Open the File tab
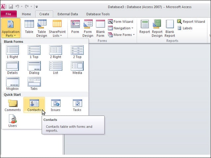This screenshot has width=211, height=158. click(x=9, y=14)
